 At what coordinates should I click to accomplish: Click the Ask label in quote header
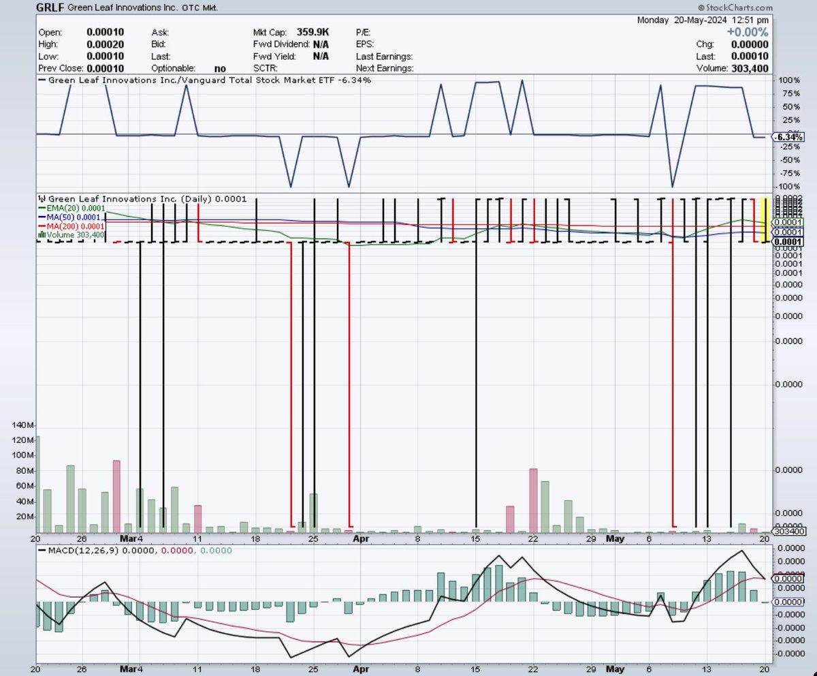(159, 32)
